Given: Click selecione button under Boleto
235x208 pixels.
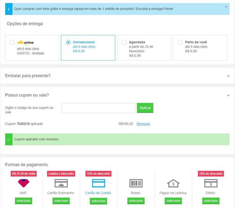Looking at the screenshot, I should coord(136,201).
